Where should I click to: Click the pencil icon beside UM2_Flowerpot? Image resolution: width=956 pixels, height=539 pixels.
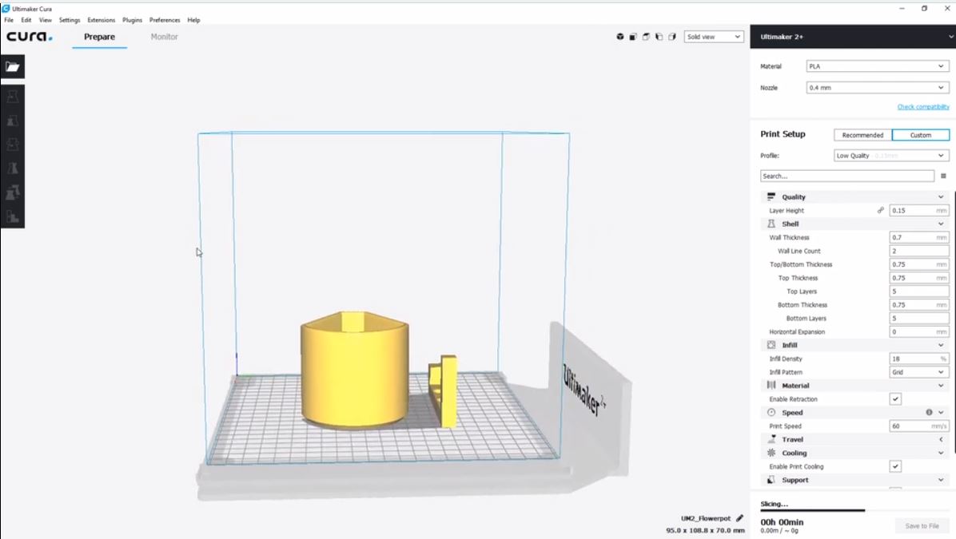click(x=739, y=518)
